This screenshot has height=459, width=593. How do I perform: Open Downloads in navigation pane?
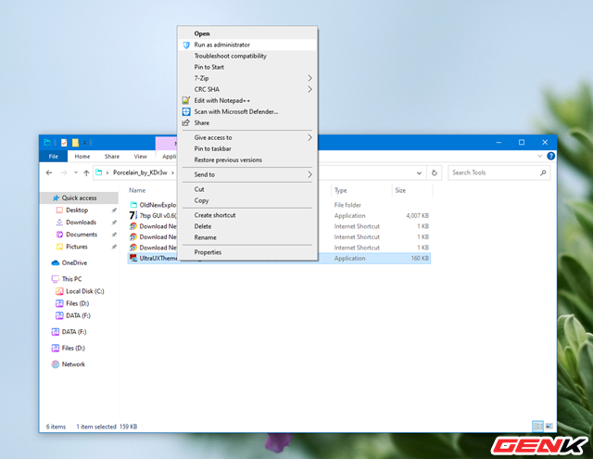click(x=81, y=223)
